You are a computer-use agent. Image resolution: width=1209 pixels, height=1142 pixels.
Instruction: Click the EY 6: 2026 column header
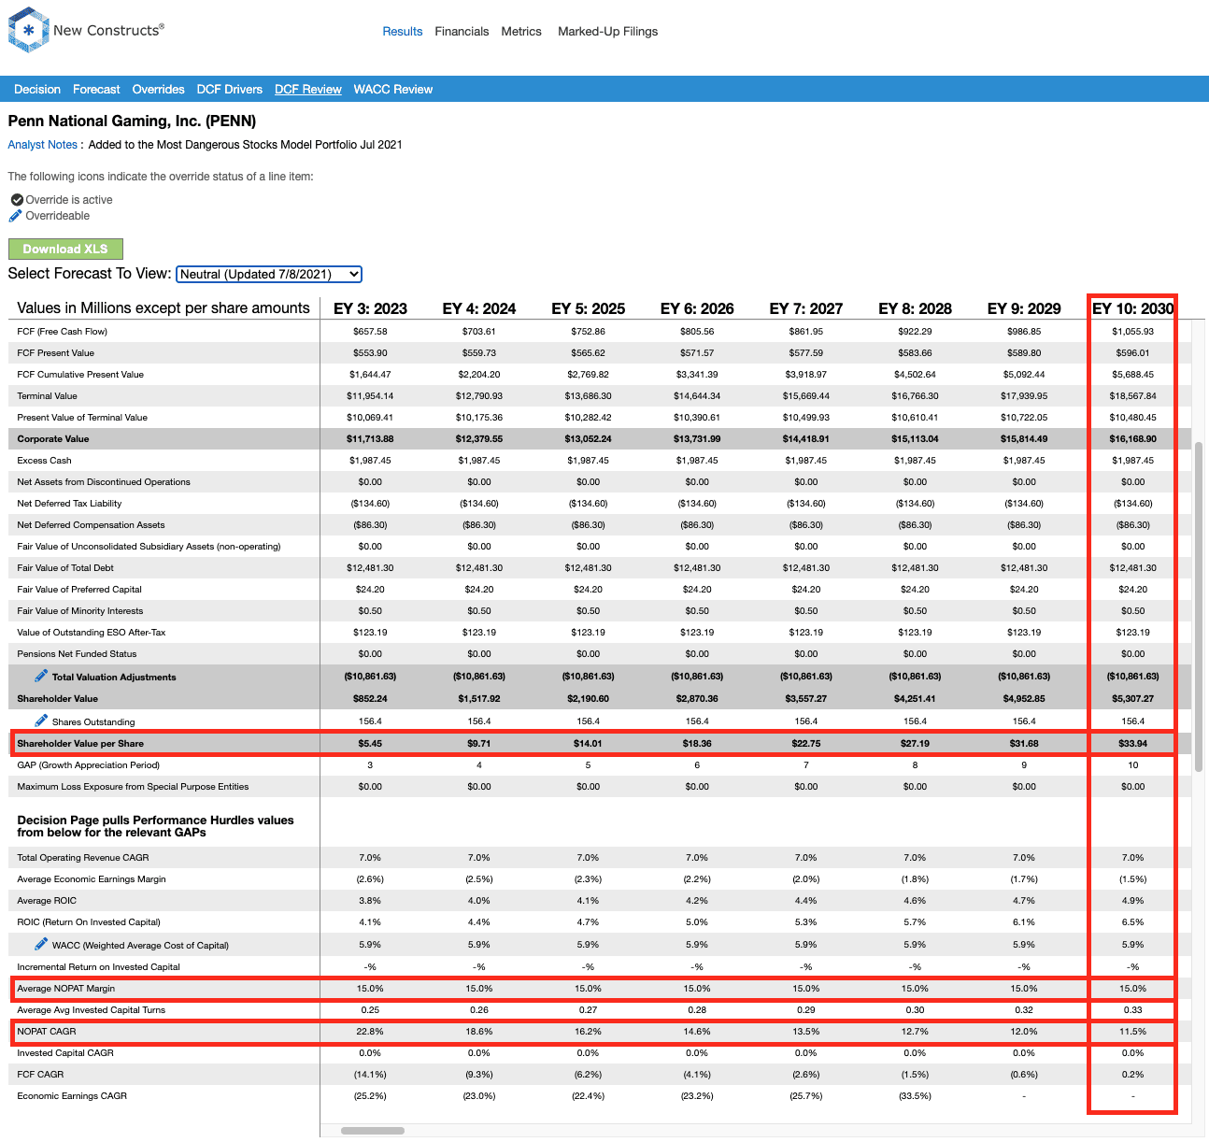click(x=697, y=308)
